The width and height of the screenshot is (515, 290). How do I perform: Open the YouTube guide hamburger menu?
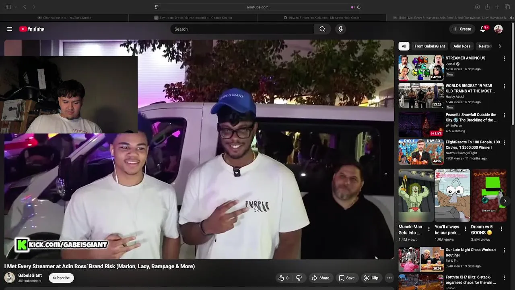10,29
